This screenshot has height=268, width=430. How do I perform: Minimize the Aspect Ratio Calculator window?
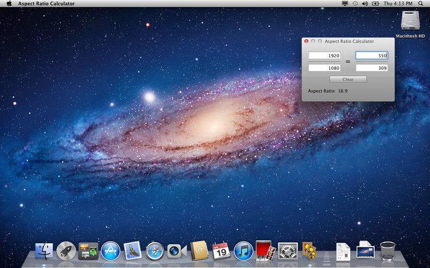[x=313, y=41]
